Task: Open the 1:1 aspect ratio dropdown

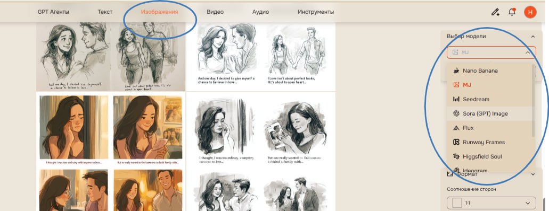Action: pos(491,203)
